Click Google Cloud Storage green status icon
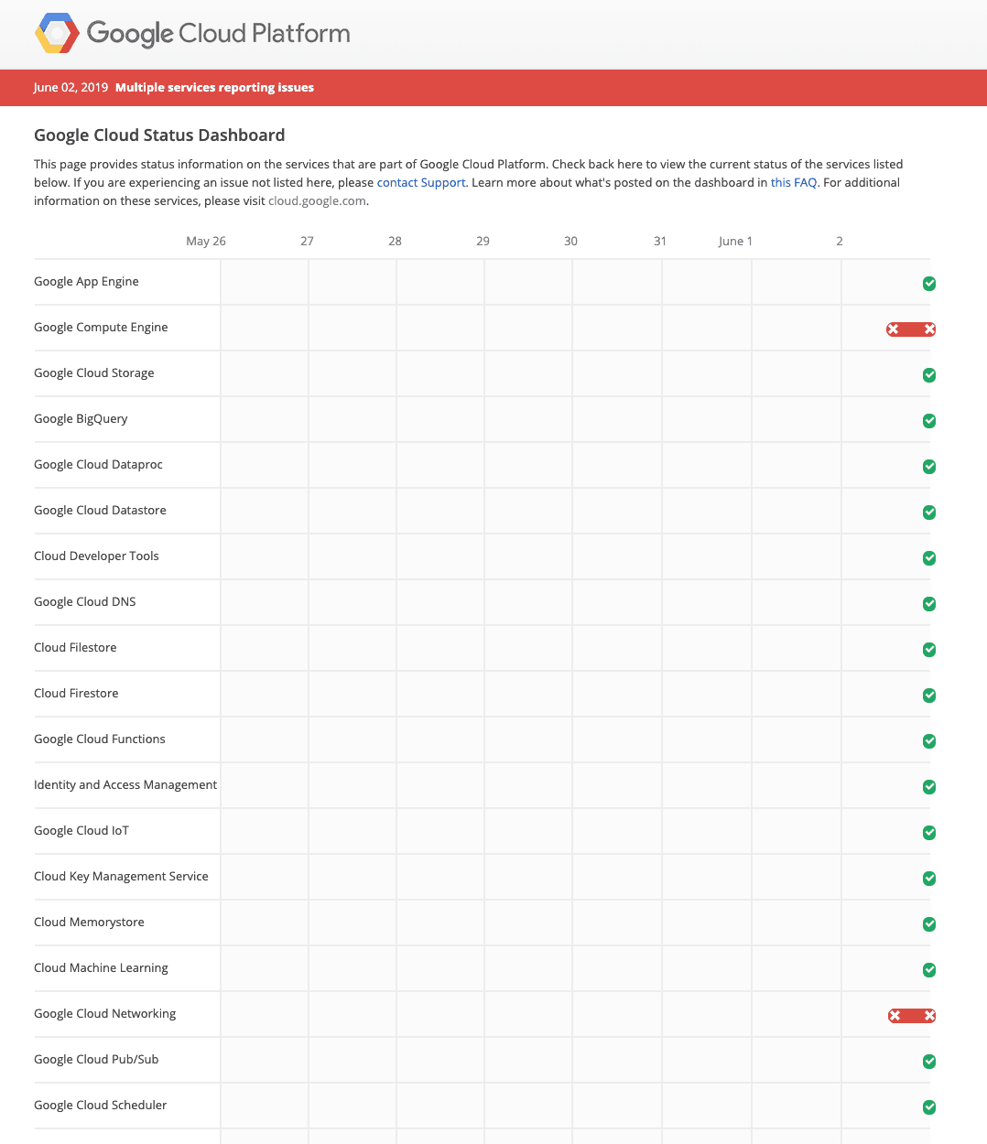Image resolution: width=987 pixels, height=1144 pixels. click(x=928, y=375)
